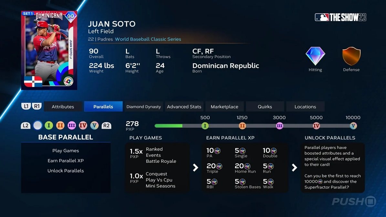This screenshot has height=217, width=386.
Task: Click the green PXP progress bar fill
Action: (168, 126)
